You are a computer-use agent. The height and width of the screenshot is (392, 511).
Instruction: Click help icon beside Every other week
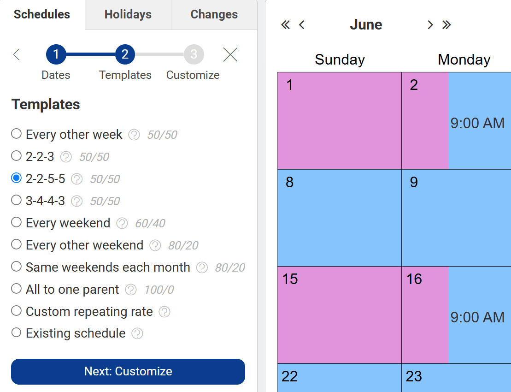tap(134, 135)
